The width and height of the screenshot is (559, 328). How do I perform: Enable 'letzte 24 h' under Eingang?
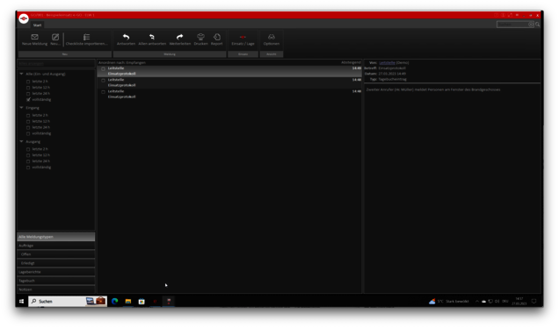pos(28,127)
